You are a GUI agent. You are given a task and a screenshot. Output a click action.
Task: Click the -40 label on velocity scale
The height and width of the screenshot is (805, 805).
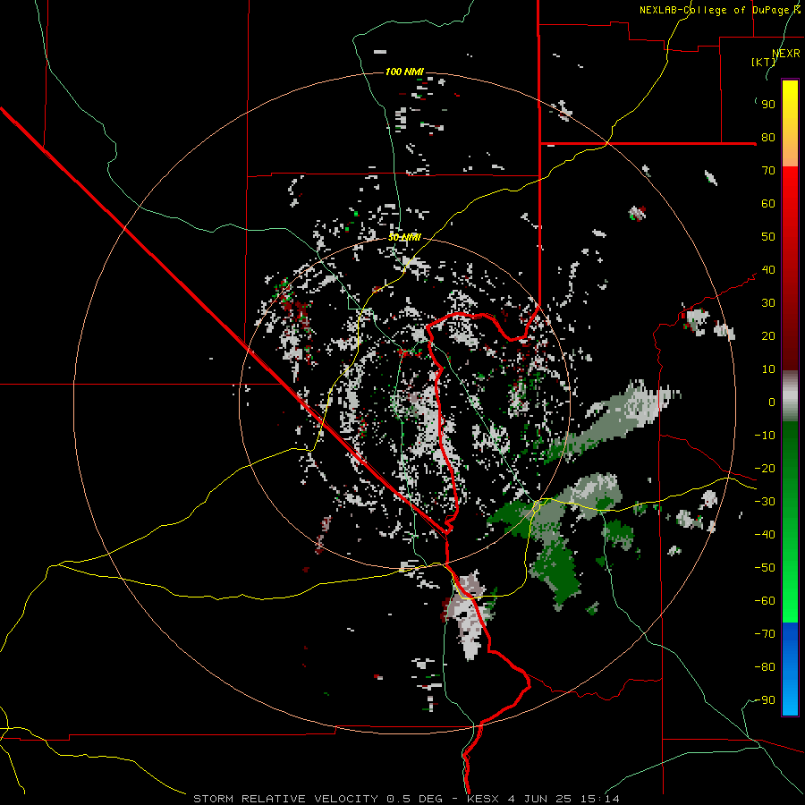(x=765, y=535)
